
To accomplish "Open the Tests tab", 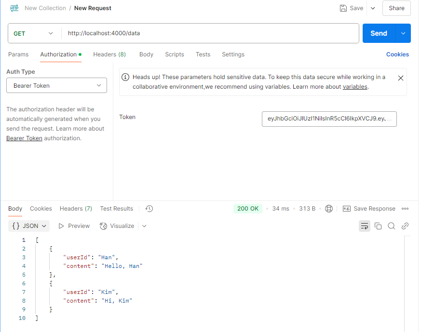I will click(x=203, y=54).
